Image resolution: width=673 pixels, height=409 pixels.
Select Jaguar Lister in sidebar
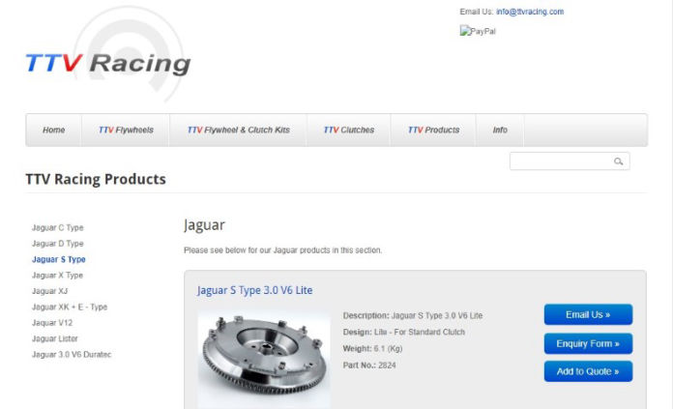point(55,338)
